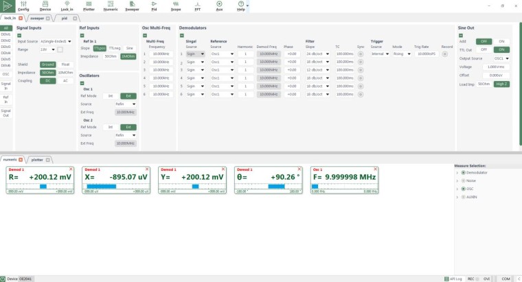Open the FFT tool icon
The image size is (522, 282).
click(x=197, y=6)
